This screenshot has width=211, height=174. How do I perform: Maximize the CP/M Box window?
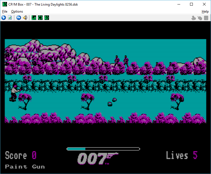point(191,4)
